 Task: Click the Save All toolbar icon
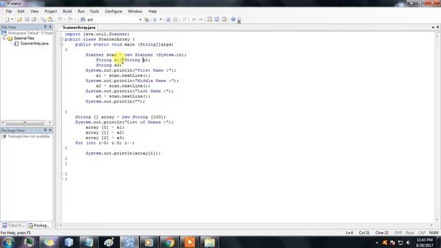34,19
